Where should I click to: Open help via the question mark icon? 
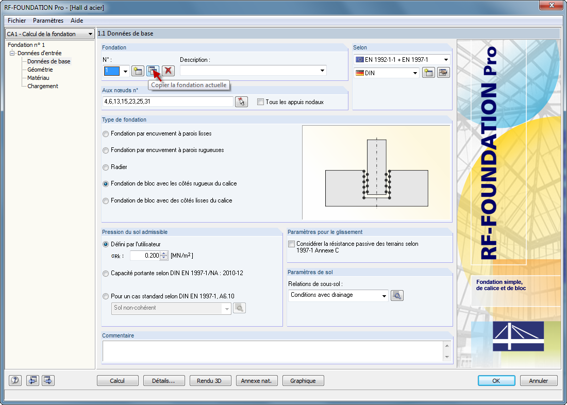(x=14, y=380)
